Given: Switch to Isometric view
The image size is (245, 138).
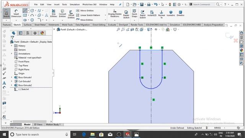Looking at the screenshot, I should tap(171, 13).
